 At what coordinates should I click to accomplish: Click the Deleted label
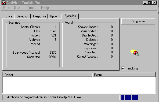click(92, 40)
